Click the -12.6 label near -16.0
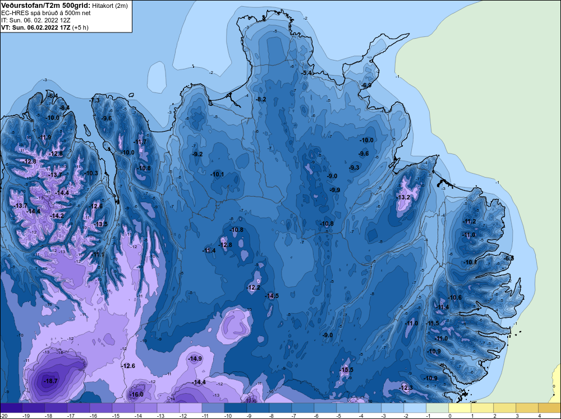 click(128, 366)
